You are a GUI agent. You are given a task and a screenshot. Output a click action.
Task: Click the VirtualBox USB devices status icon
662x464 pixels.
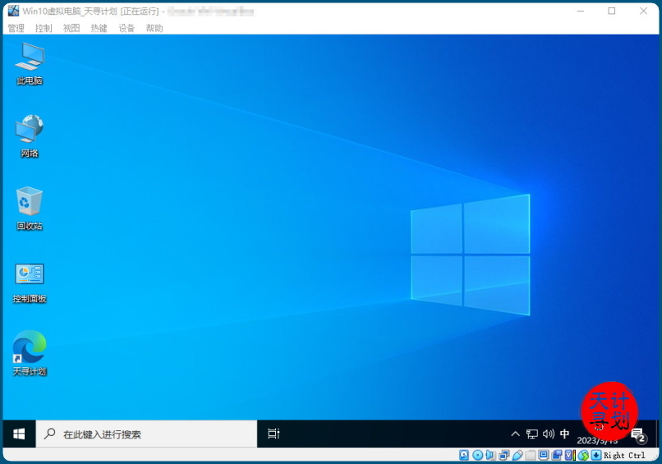click(517, 455)
